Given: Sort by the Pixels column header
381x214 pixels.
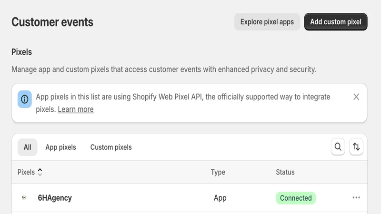Looking at the screenshot, I should pos(30,172).
